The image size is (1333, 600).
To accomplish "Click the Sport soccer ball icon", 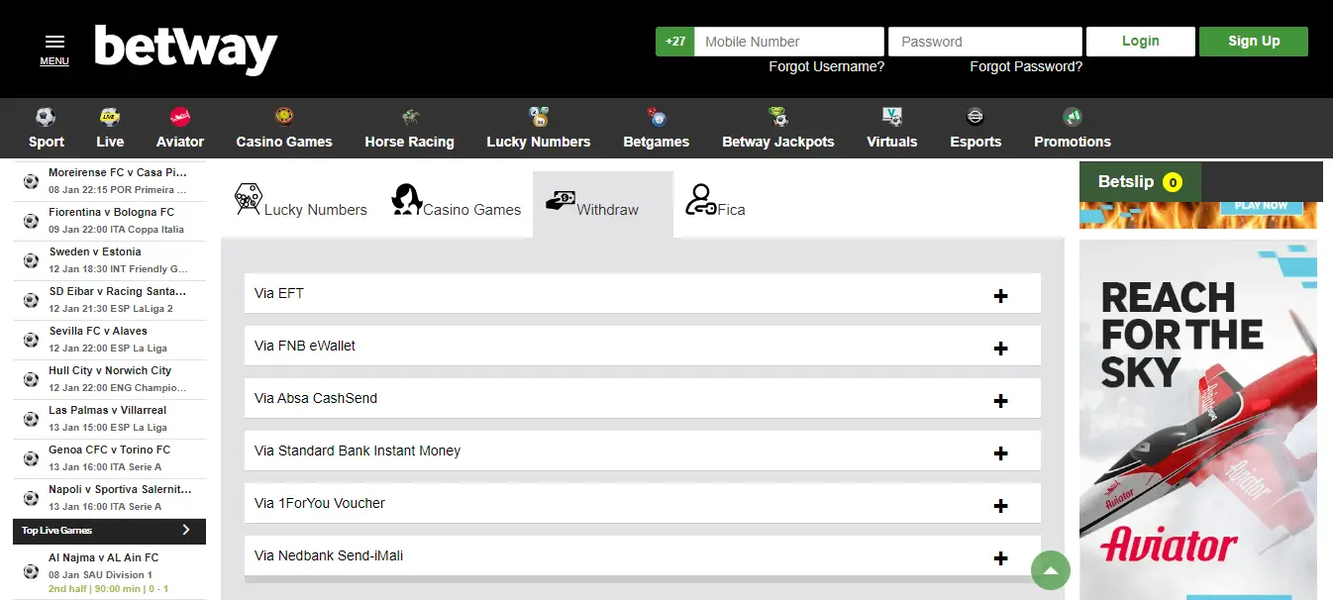I will [46, 117].
